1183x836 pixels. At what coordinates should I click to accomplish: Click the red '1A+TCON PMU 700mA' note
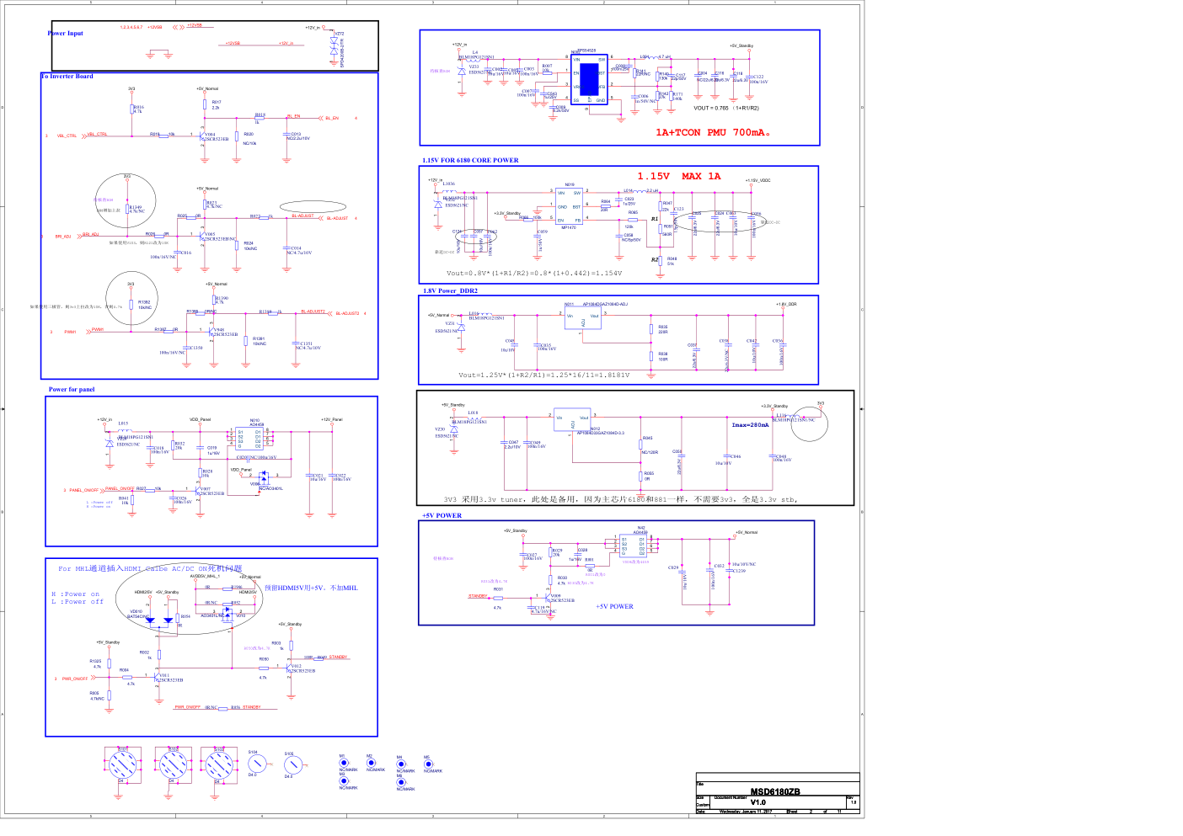pyautogui.click(x=714, y=132)
